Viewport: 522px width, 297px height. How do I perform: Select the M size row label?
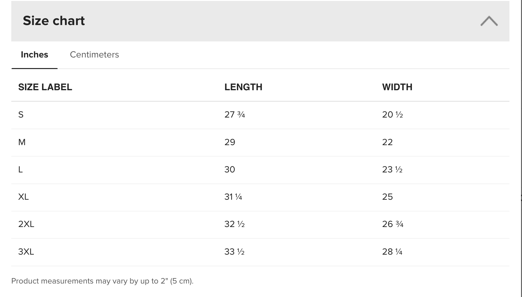click(22, 142)
